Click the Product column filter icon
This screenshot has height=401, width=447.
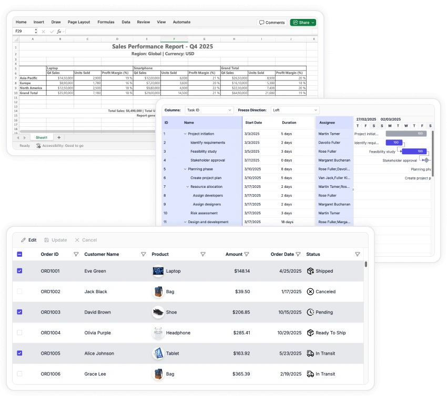pyautogui.click(x=203, y=254)
